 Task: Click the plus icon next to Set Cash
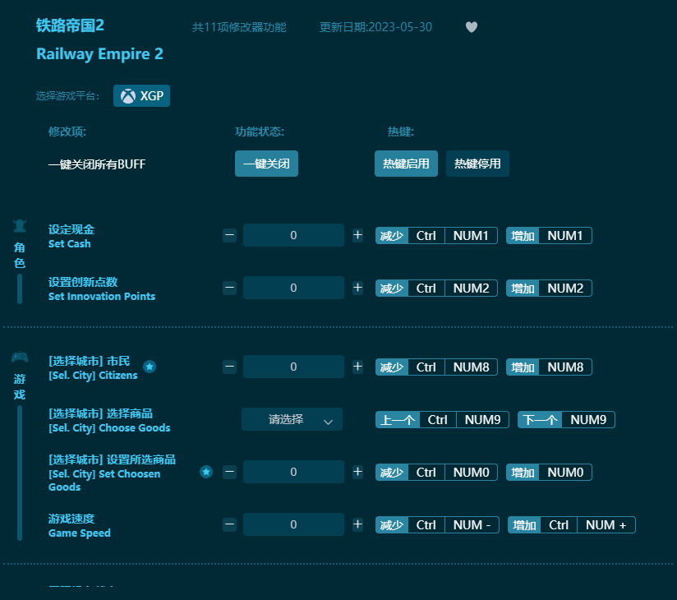coord(357,235)
